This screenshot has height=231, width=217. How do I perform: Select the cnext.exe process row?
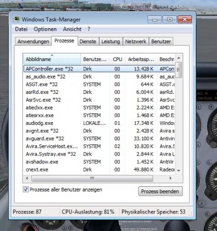click(99, 169)
